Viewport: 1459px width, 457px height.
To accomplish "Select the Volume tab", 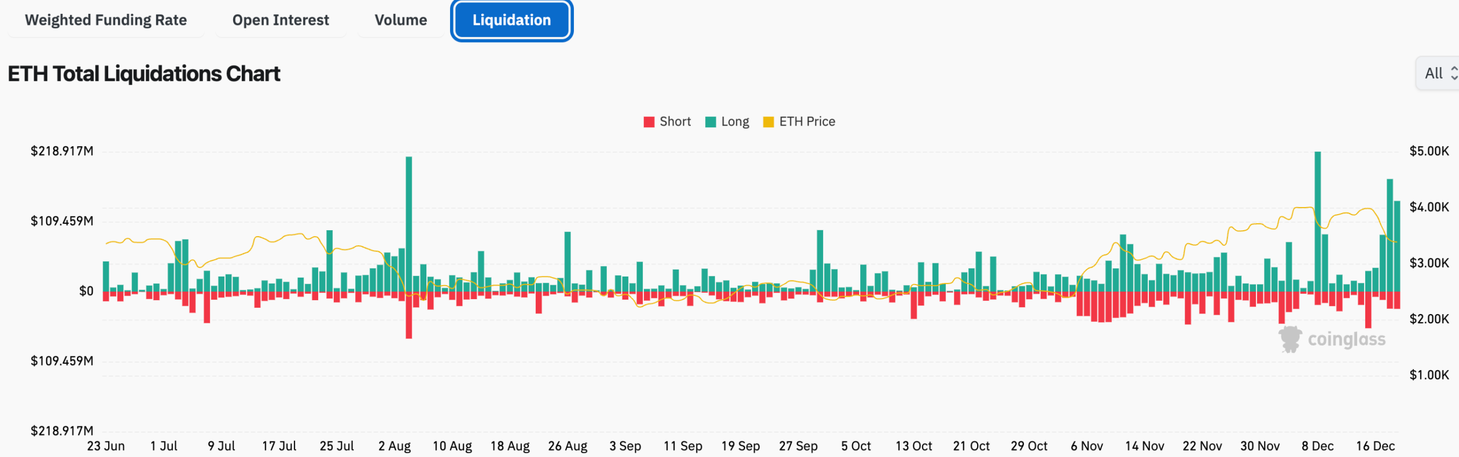I will 400,20.
